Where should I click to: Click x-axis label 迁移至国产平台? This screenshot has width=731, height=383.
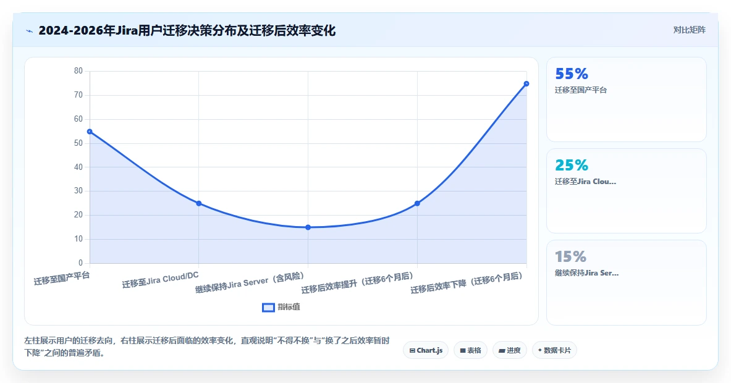click(x=62, y=278)
